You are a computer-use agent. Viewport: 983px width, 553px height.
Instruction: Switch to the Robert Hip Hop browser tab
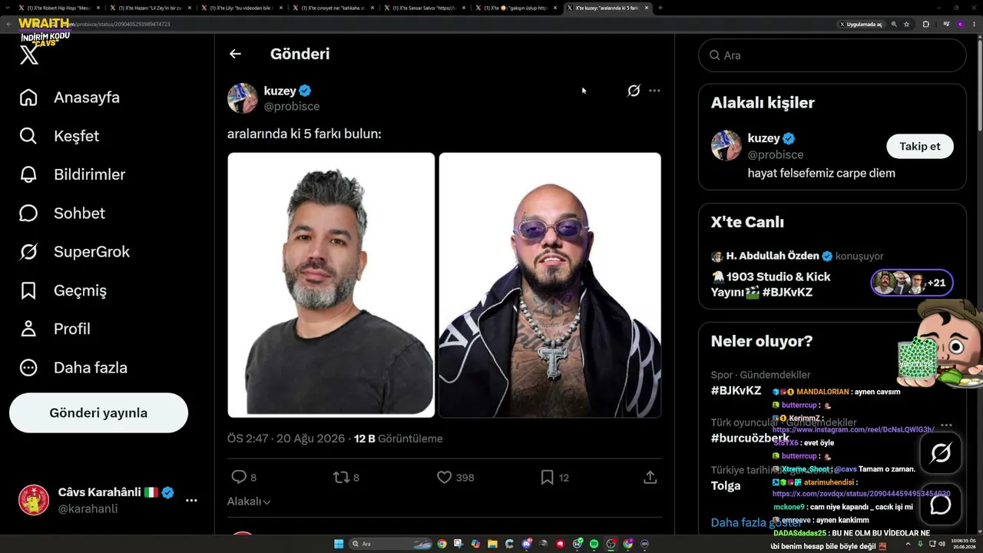point(60,8)
